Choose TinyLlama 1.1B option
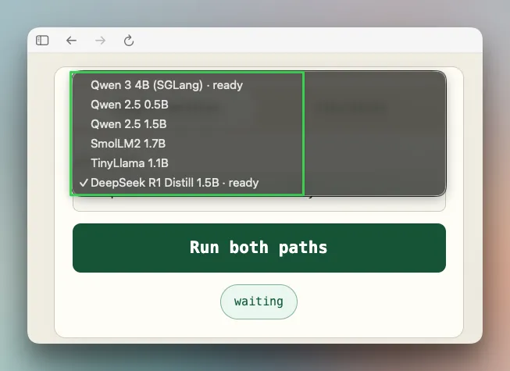This screenshot has height=371, width=510. click(x=259, y=163)
